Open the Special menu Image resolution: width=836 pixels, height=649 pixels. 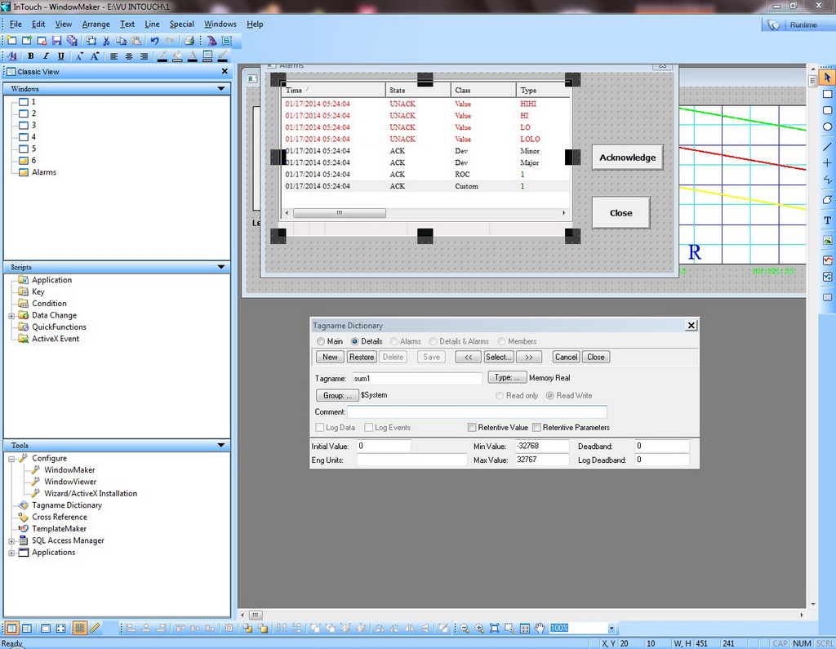point(181,24)
